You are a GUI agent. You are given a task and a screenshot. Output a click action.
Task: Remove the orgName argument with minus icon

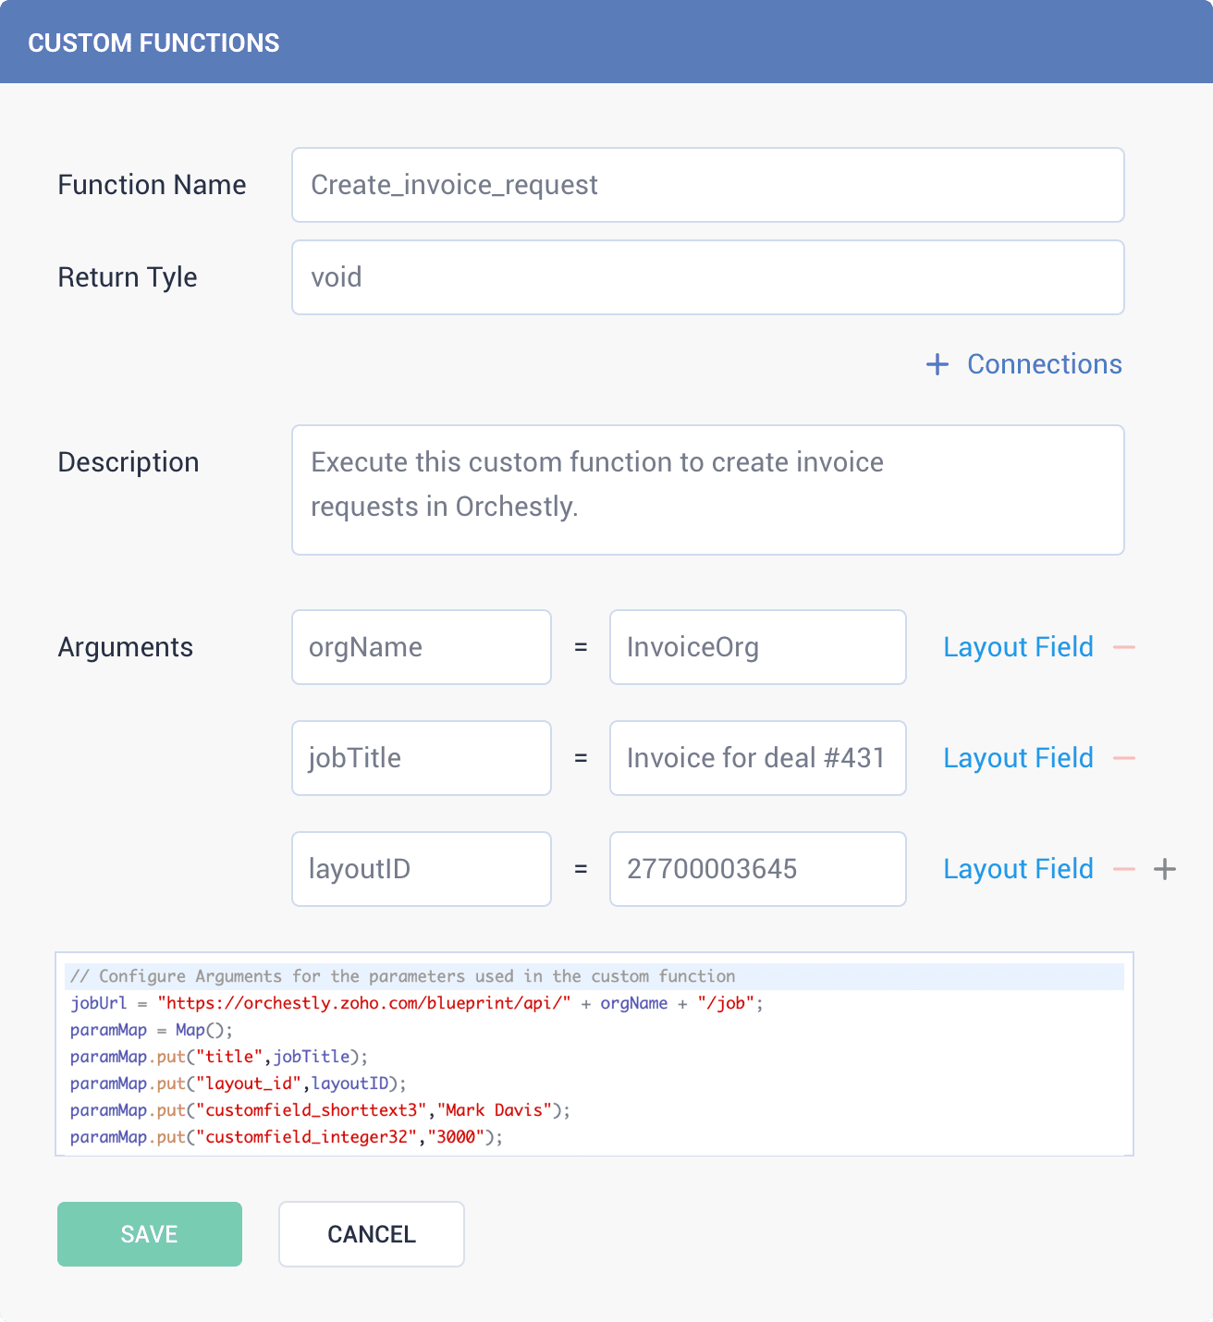click(1124, 647)
